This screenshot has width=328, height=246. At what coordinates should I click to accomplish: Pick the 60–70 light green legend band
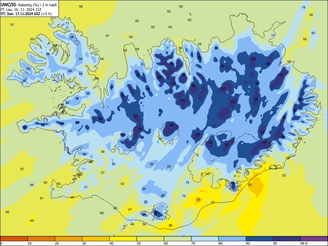pos(177,239)
